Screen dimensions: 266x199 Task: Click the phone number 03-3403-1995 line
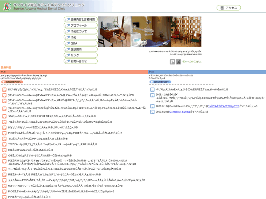tap(186, 54)
